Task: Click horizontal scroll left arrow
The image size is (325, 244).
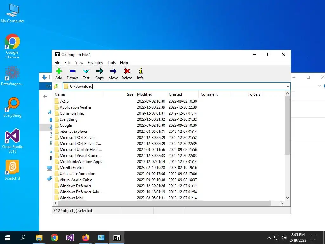Action: pyautogui.click(x=55, y=203)
